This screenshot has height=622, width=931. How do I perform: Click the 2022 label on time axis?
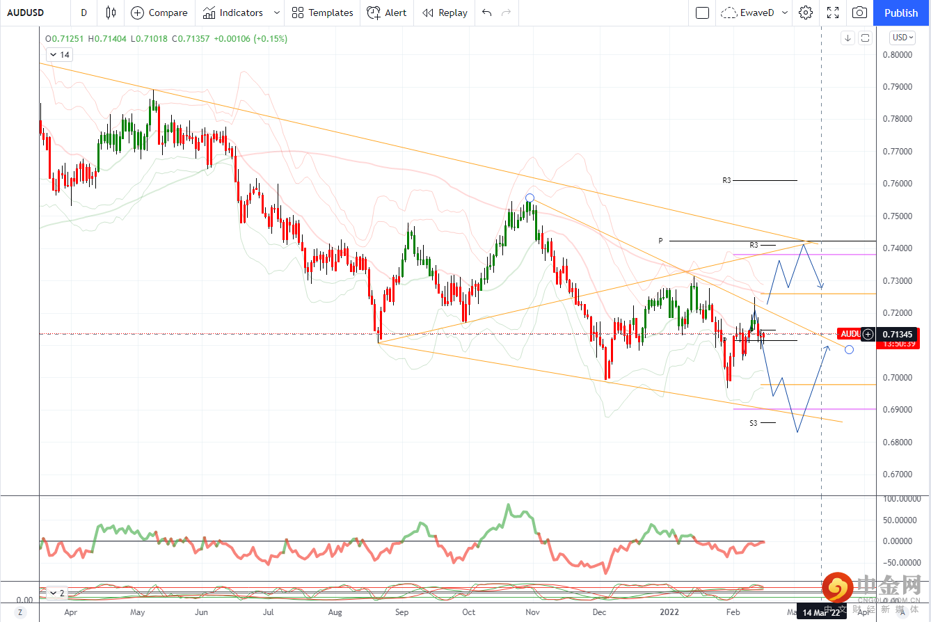(x=668, y=612)
